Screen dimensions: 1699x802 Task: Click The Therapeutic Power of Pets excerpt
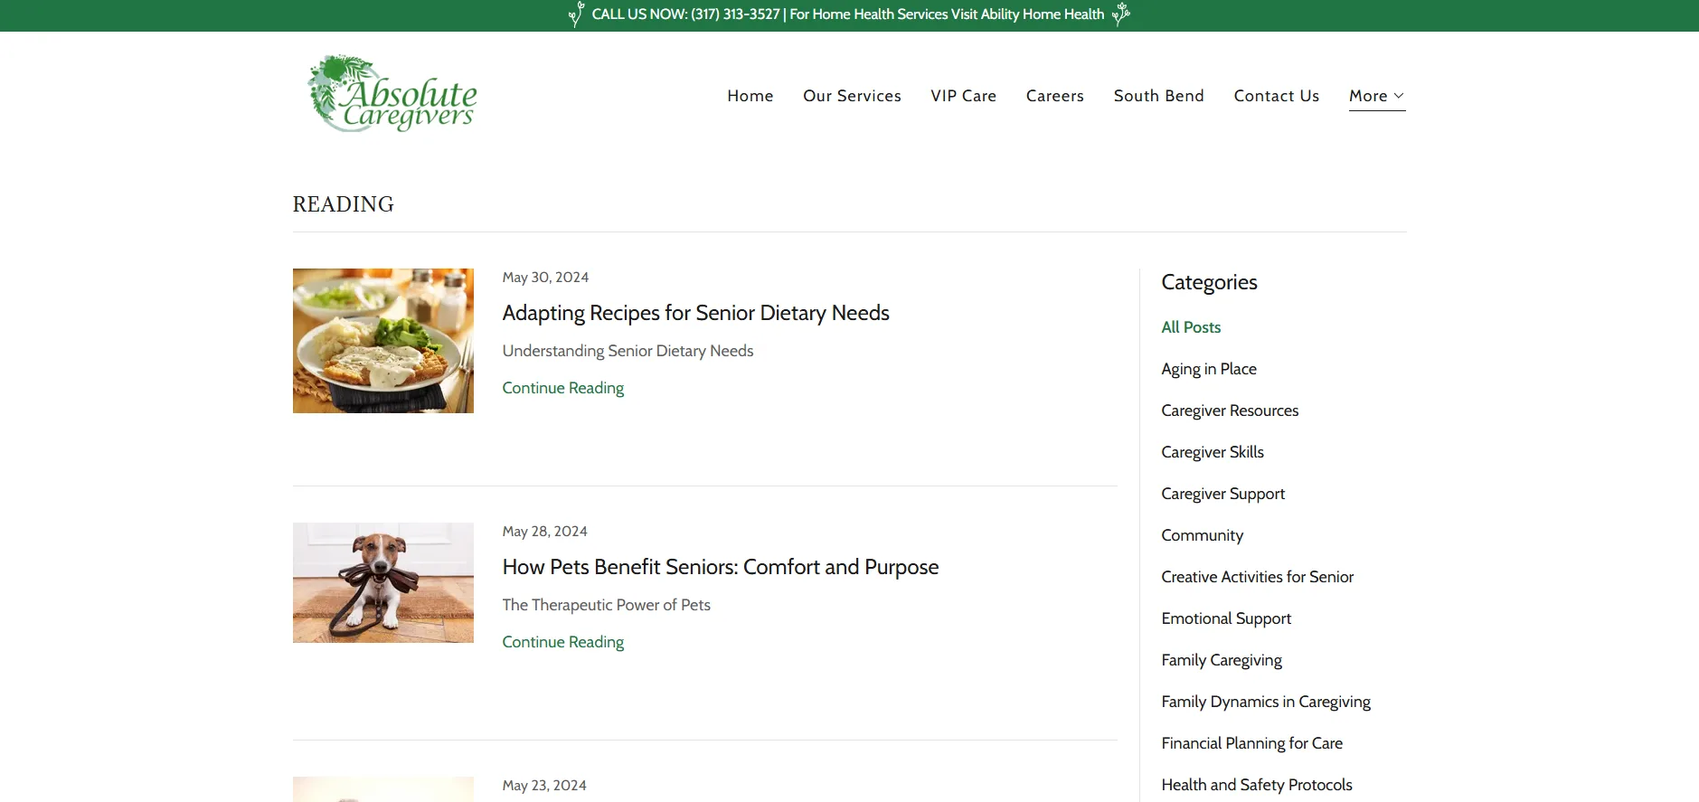(606, 605)
